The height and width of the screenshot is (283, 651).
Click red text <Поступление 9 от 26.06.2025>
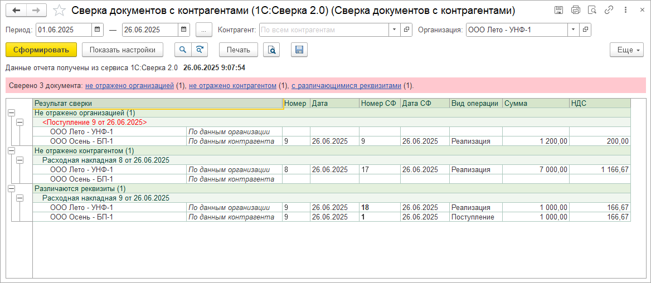95,123
